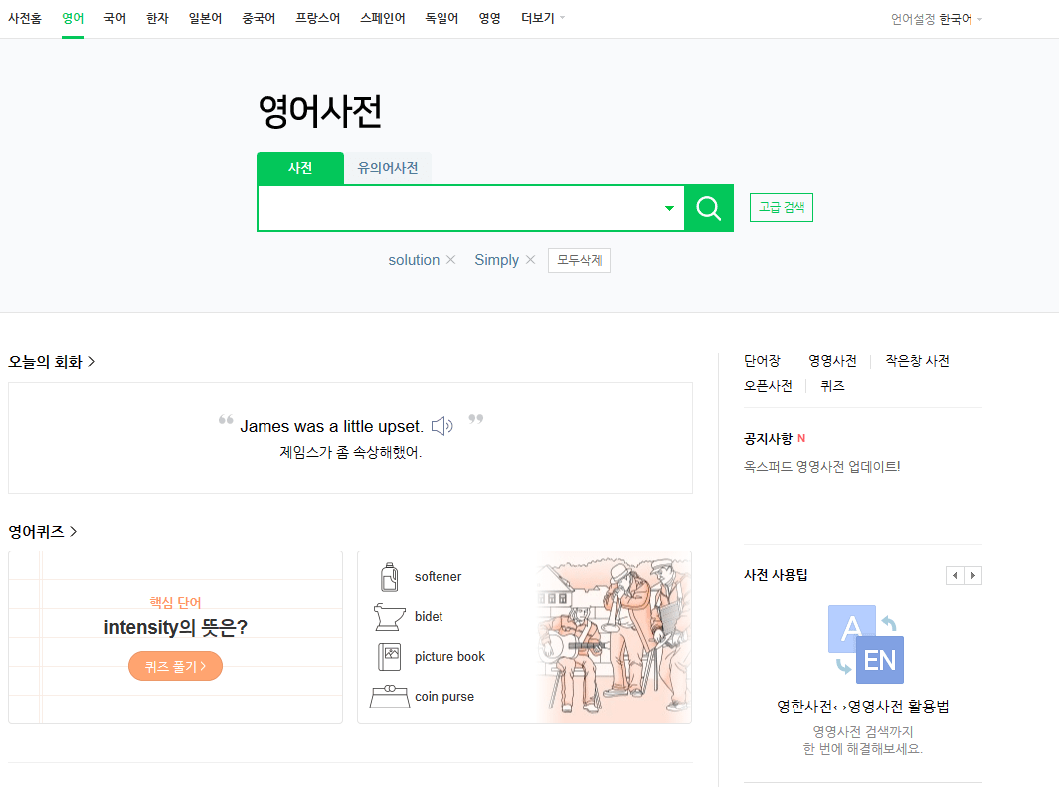Image resolution: width=1059 pixels, height=787 pixels.
Task: Select the picture book icon
Action: [389, 656]
